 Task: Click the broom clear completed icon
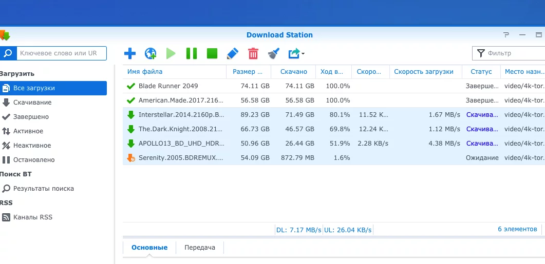274,53
